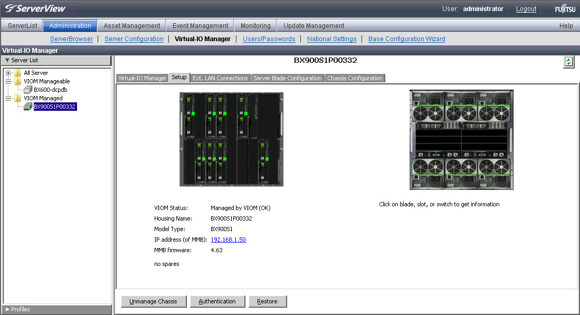Click the BX900S1P00332 chassis icon in tree
The width and height of the screenshot is (580, 315).
[x=28, y=107]
